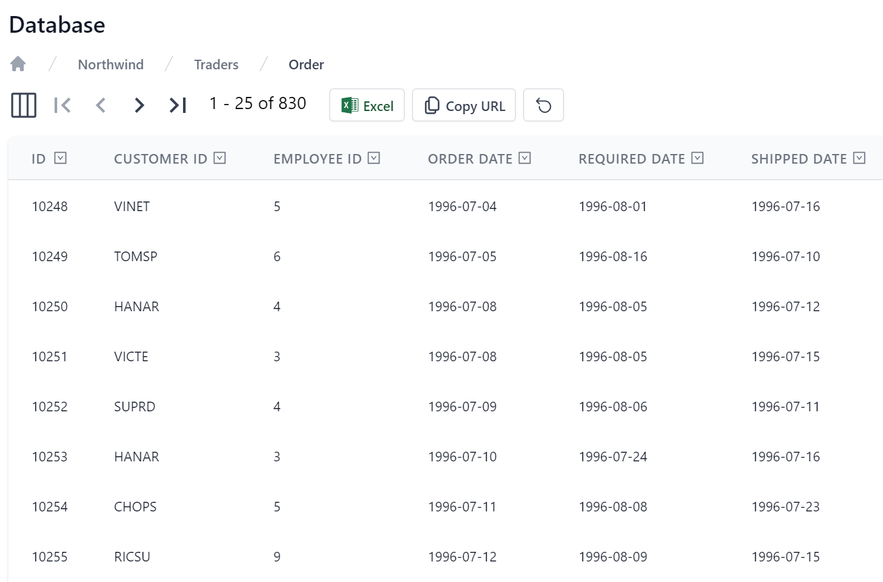Open the EMPLOYEE ID column dropdown
Screen dimensions: 883x582
click(373, 157)
